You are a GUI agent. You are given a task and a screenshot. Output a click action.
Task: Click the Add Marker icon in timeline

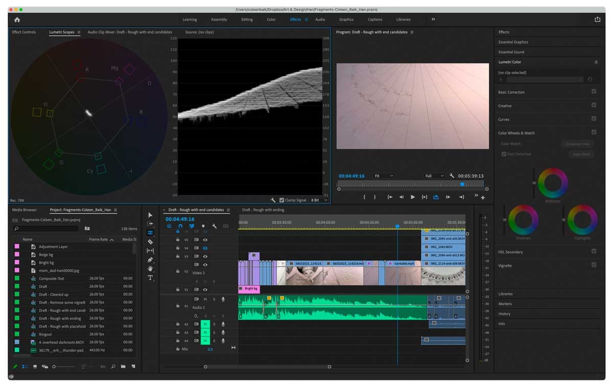[203, 226]
